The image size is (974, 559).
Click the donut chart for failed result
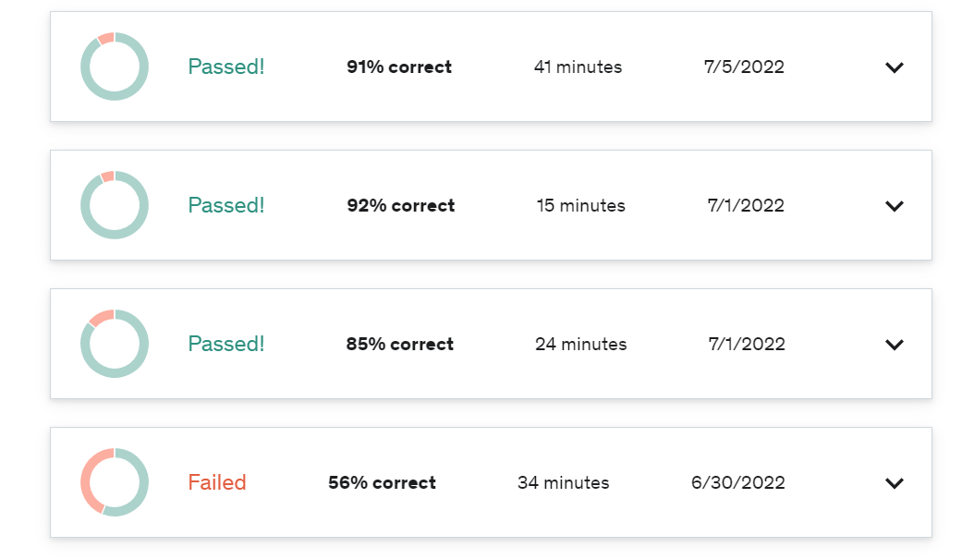click(115, 482)
